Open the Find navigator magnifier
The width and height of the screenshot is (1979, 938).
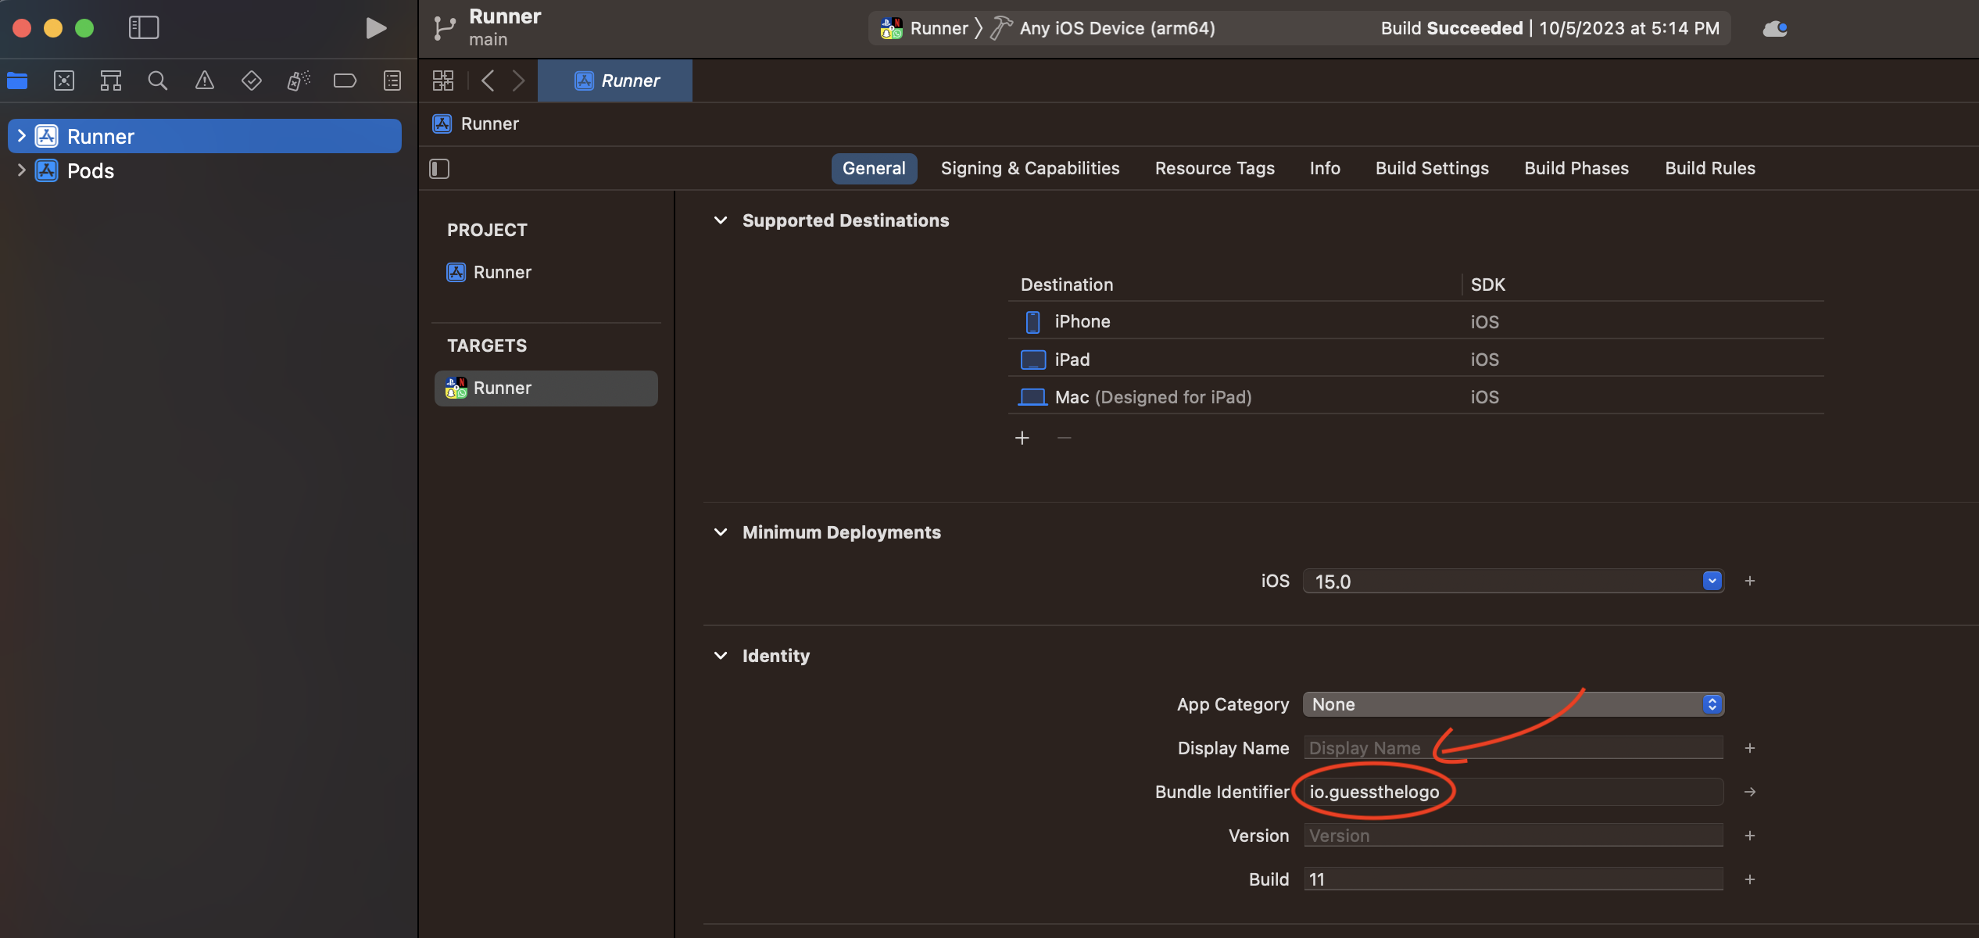(x=158, y=81)
